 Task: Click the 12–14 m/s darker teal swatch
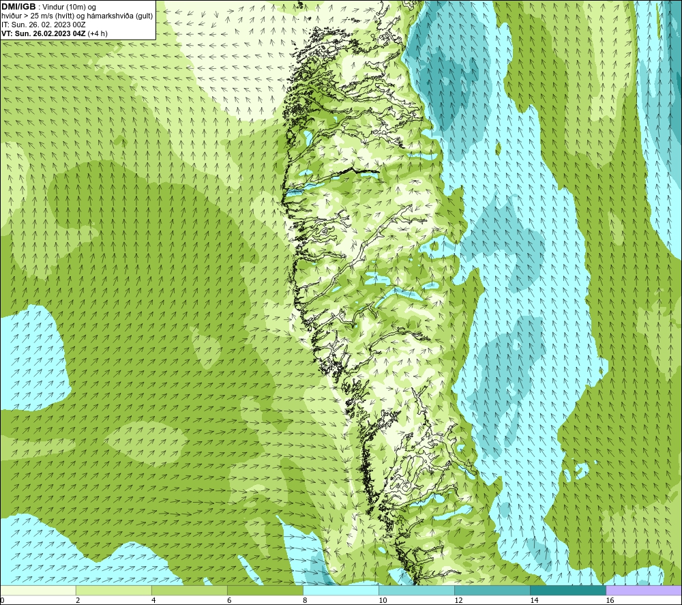point(492,590)
